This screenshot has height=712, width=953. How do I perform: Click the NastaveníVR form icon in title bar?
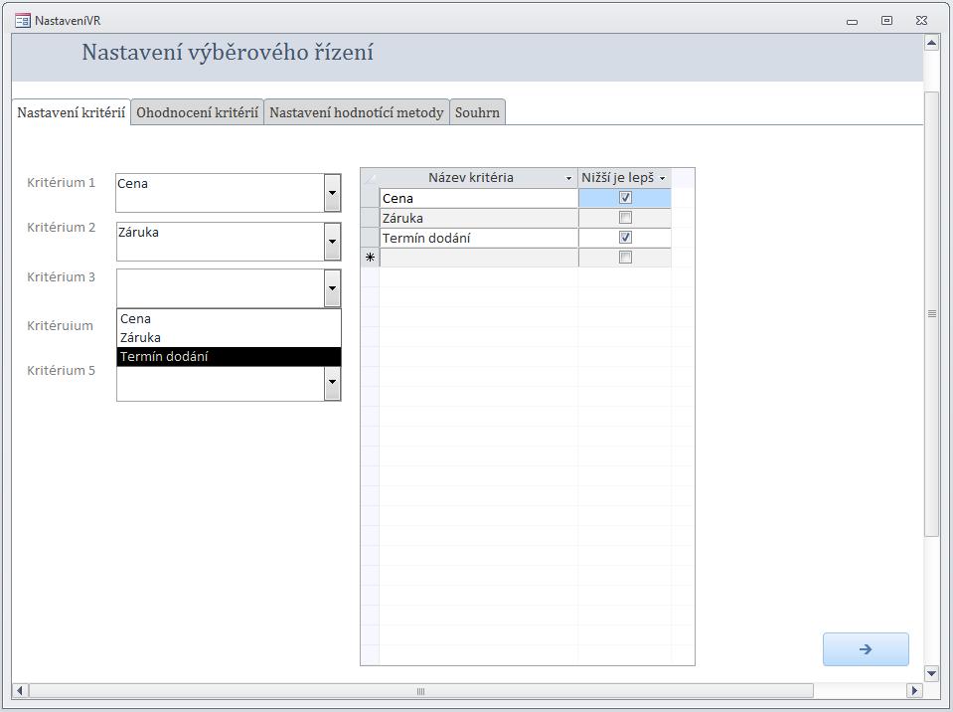[x=23, y=21]
